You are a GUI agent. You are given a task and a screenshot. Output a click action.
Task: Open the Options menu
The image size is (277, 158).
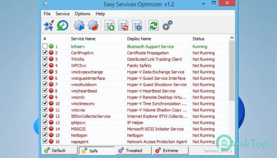point(82,14)
